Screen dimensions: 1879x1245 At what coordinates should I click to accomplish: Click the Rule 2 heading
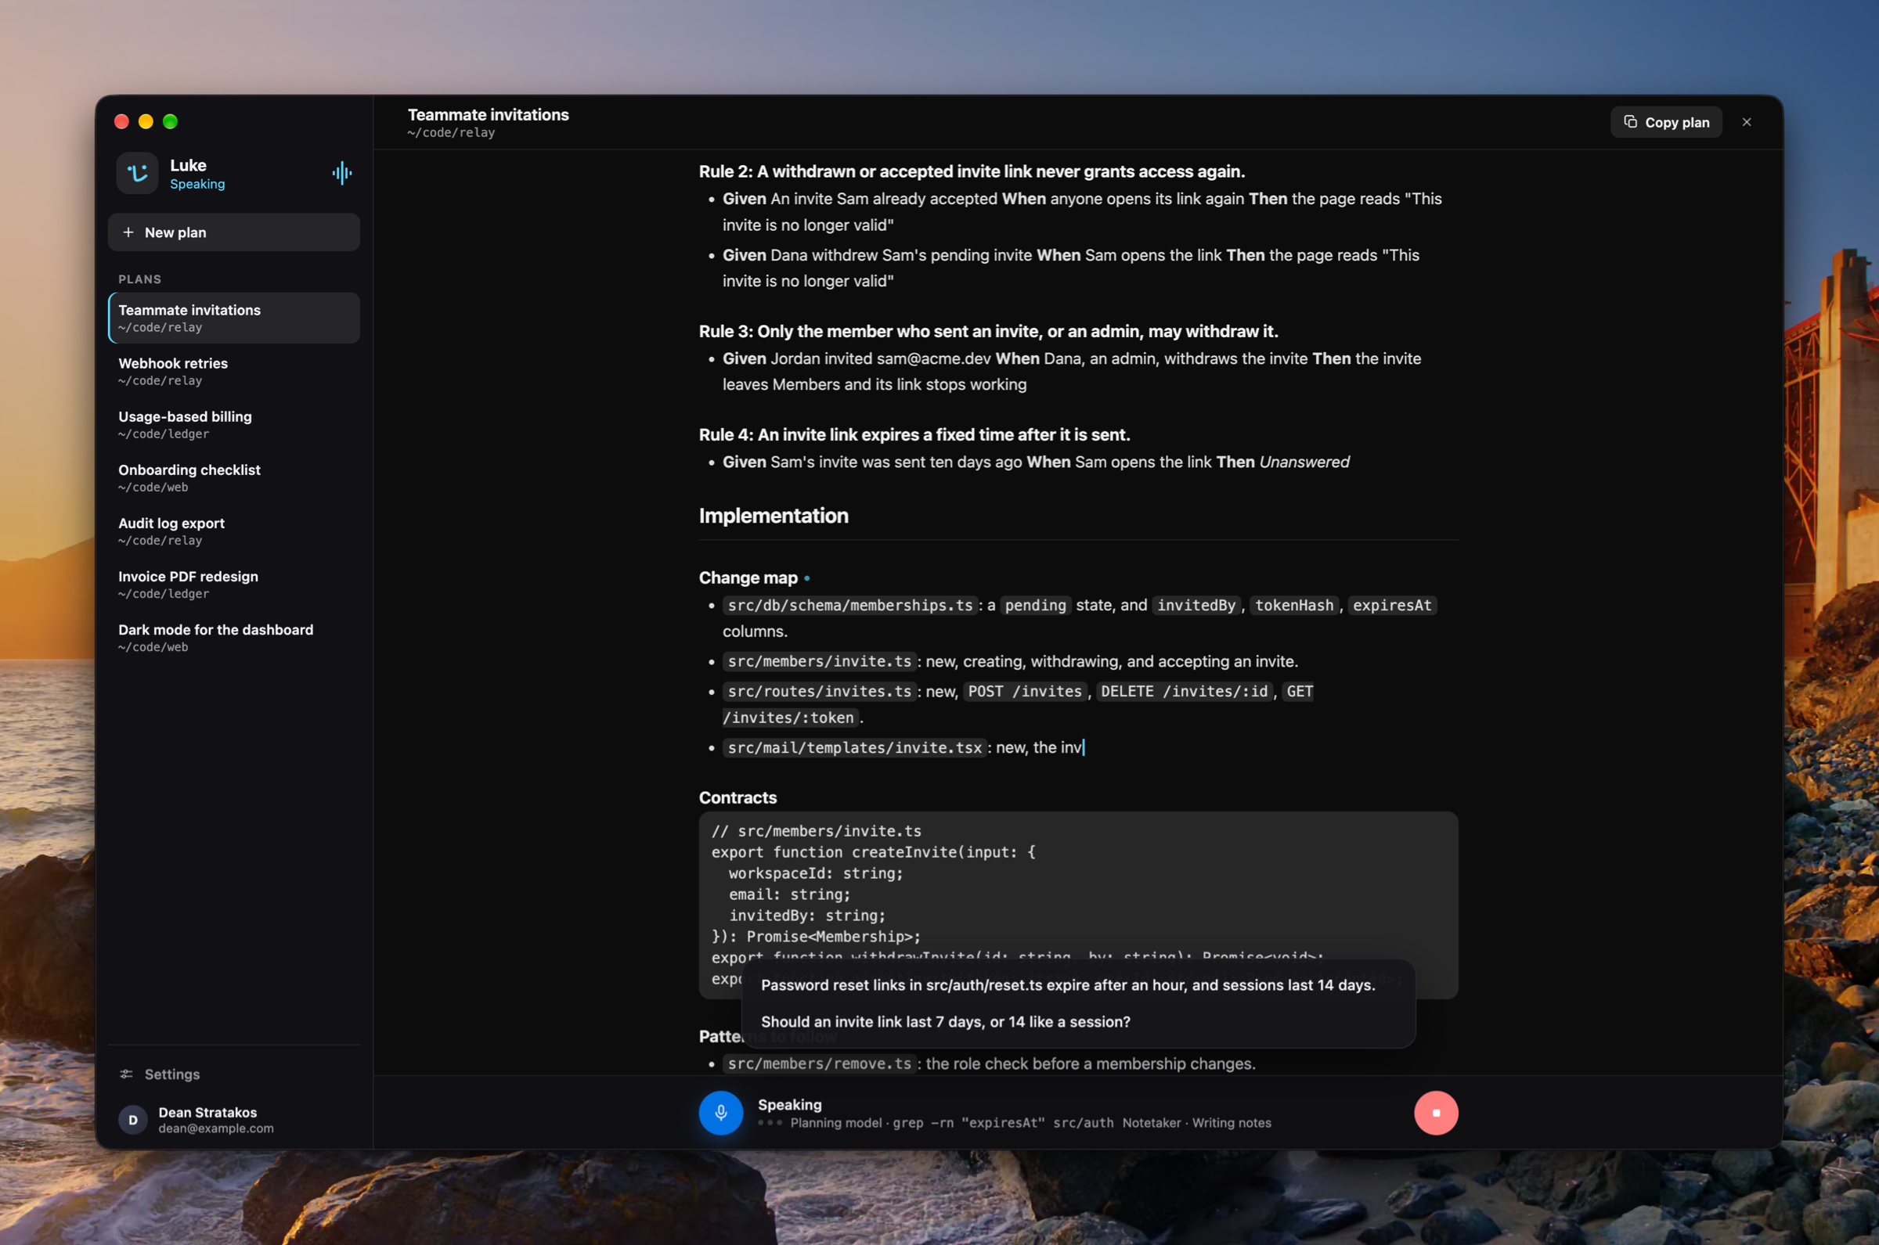[x=972, y=171]
